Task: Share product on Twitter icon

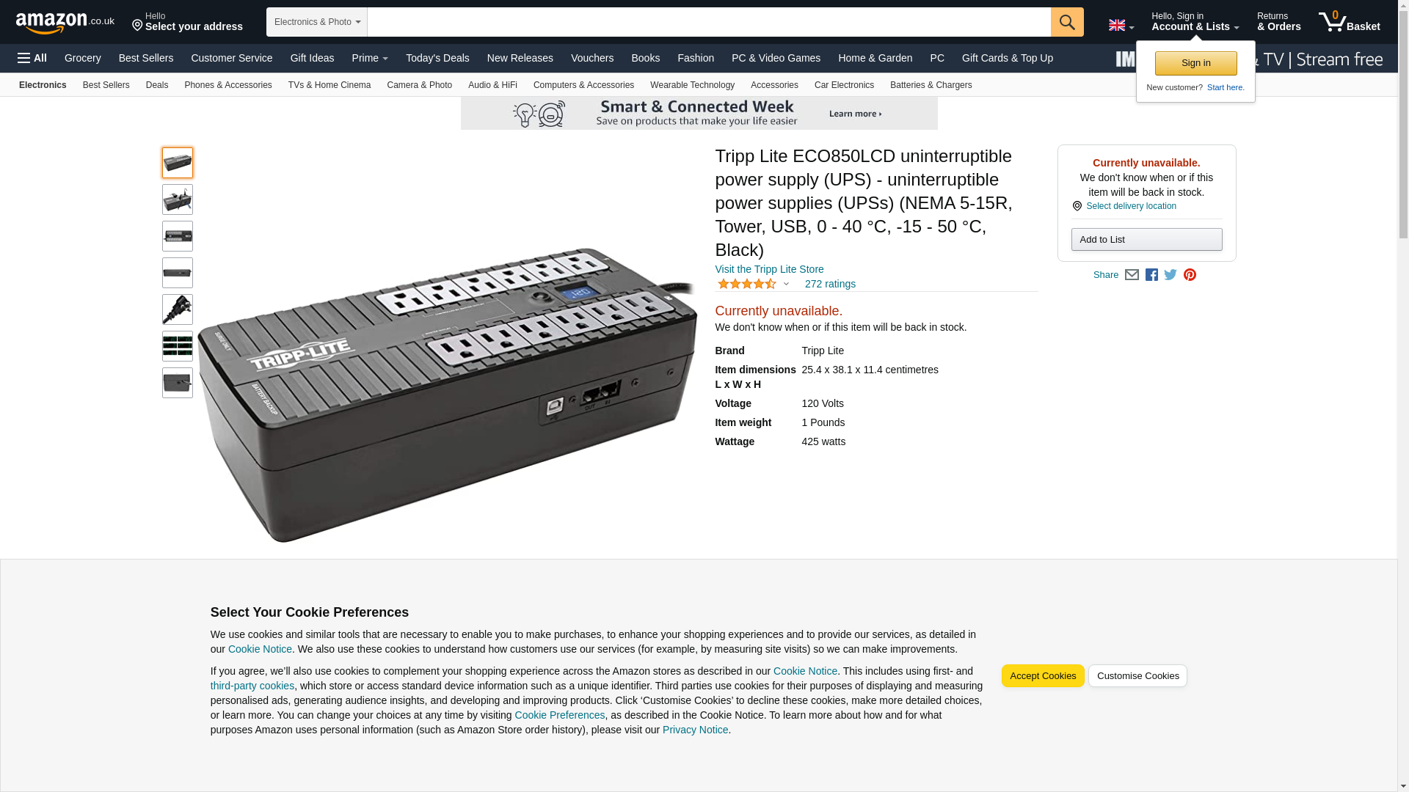Action: coord(1170,275)
